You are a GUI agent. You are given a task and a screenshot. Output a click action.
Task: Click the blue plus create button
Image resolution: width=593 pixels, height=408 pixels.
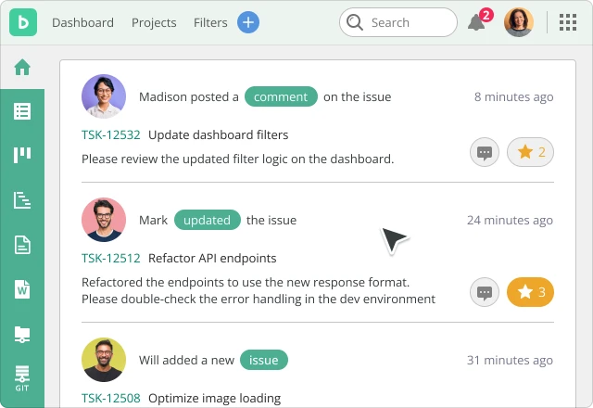[x=248, y=22]
